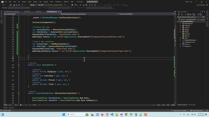
Task: Select Form1.cs in Solution Explorer
Action: pos(187,44)
